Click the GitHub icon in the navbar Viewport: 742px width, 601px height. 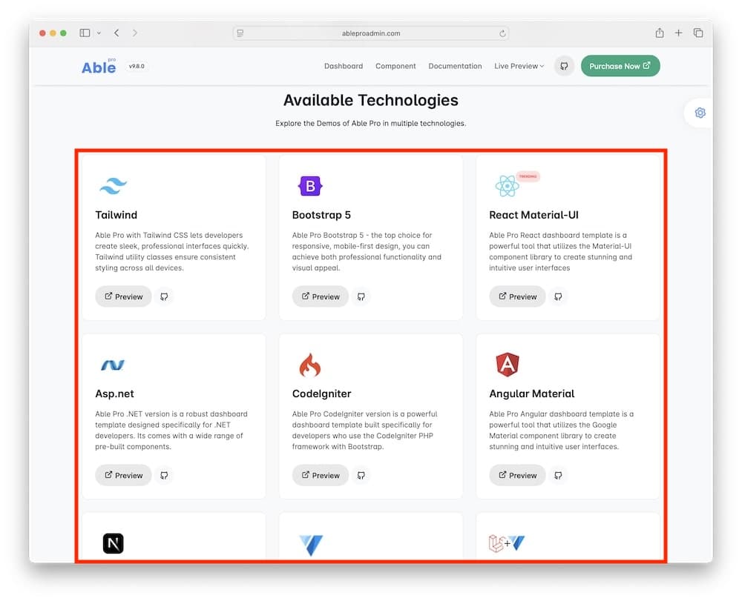click(x=564, y=66)
